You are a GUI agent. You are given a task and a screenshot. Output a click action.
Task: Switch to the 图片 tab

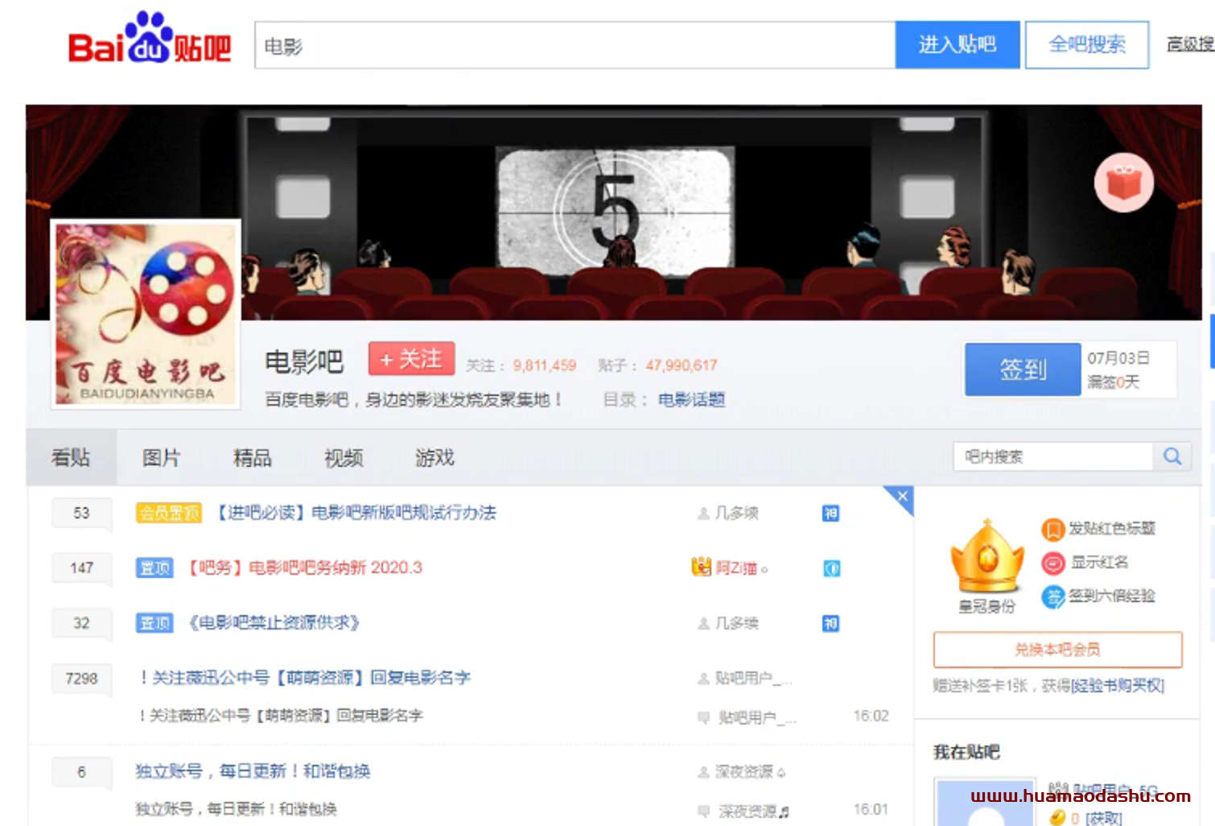click(x=161, y=457)
